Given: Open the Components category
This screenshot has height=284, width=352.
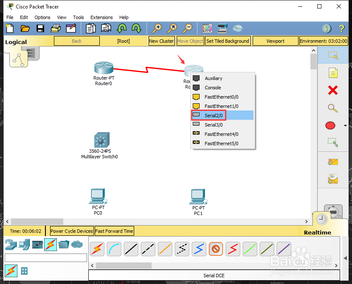Looking at the screenshot, I should [37, 244].
